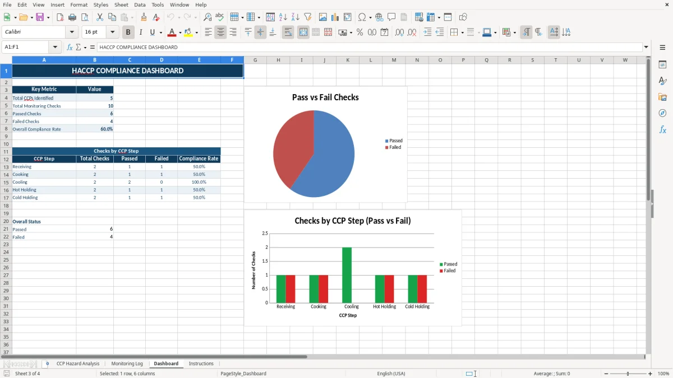Click the zoom out minus button
This screenshot has width=673, height=378.
click(x=606, y=374)
